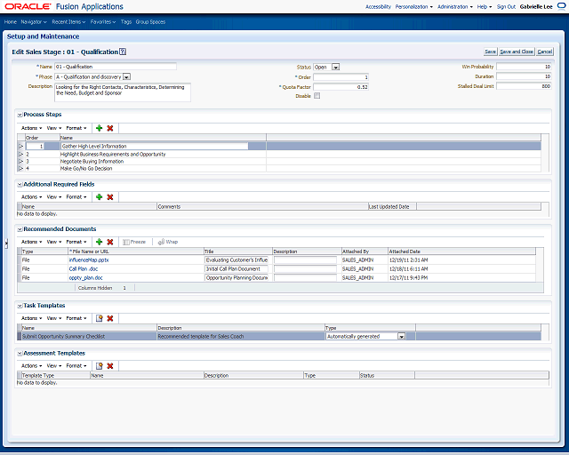The image size is (569, 455).
Task: Add an assessment template via create icon
Action: point(99,366)
